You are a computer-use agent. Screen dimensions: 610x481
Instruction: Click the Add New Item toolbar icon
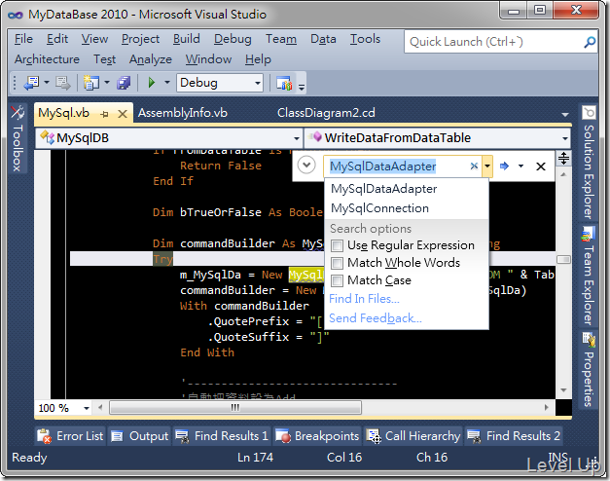point(91,83)
